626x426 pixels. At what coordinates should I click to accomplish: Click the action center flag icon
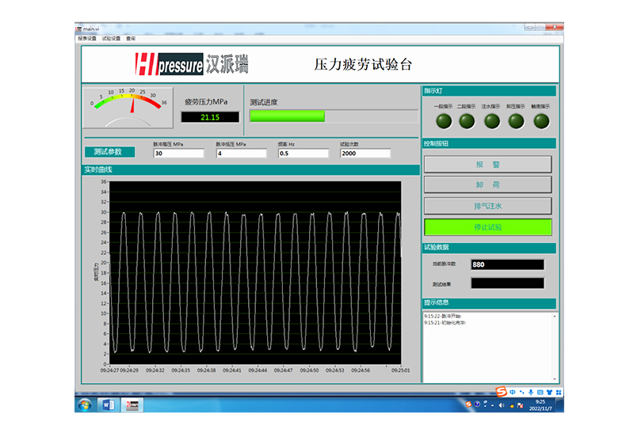coord(520,405)
